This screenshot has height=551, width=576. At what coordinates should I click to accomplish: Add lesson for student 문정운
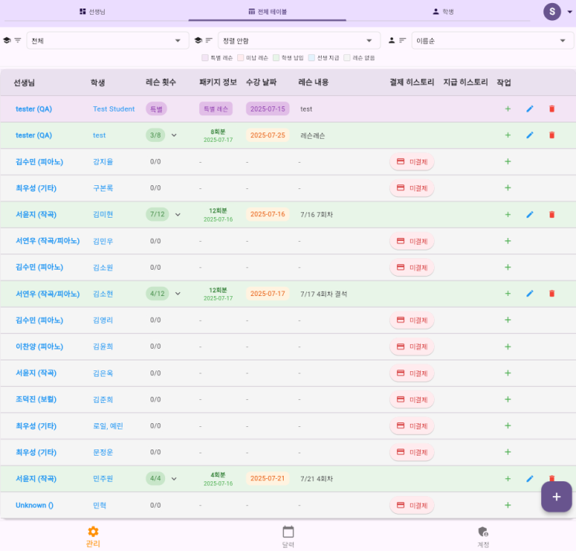508,452
